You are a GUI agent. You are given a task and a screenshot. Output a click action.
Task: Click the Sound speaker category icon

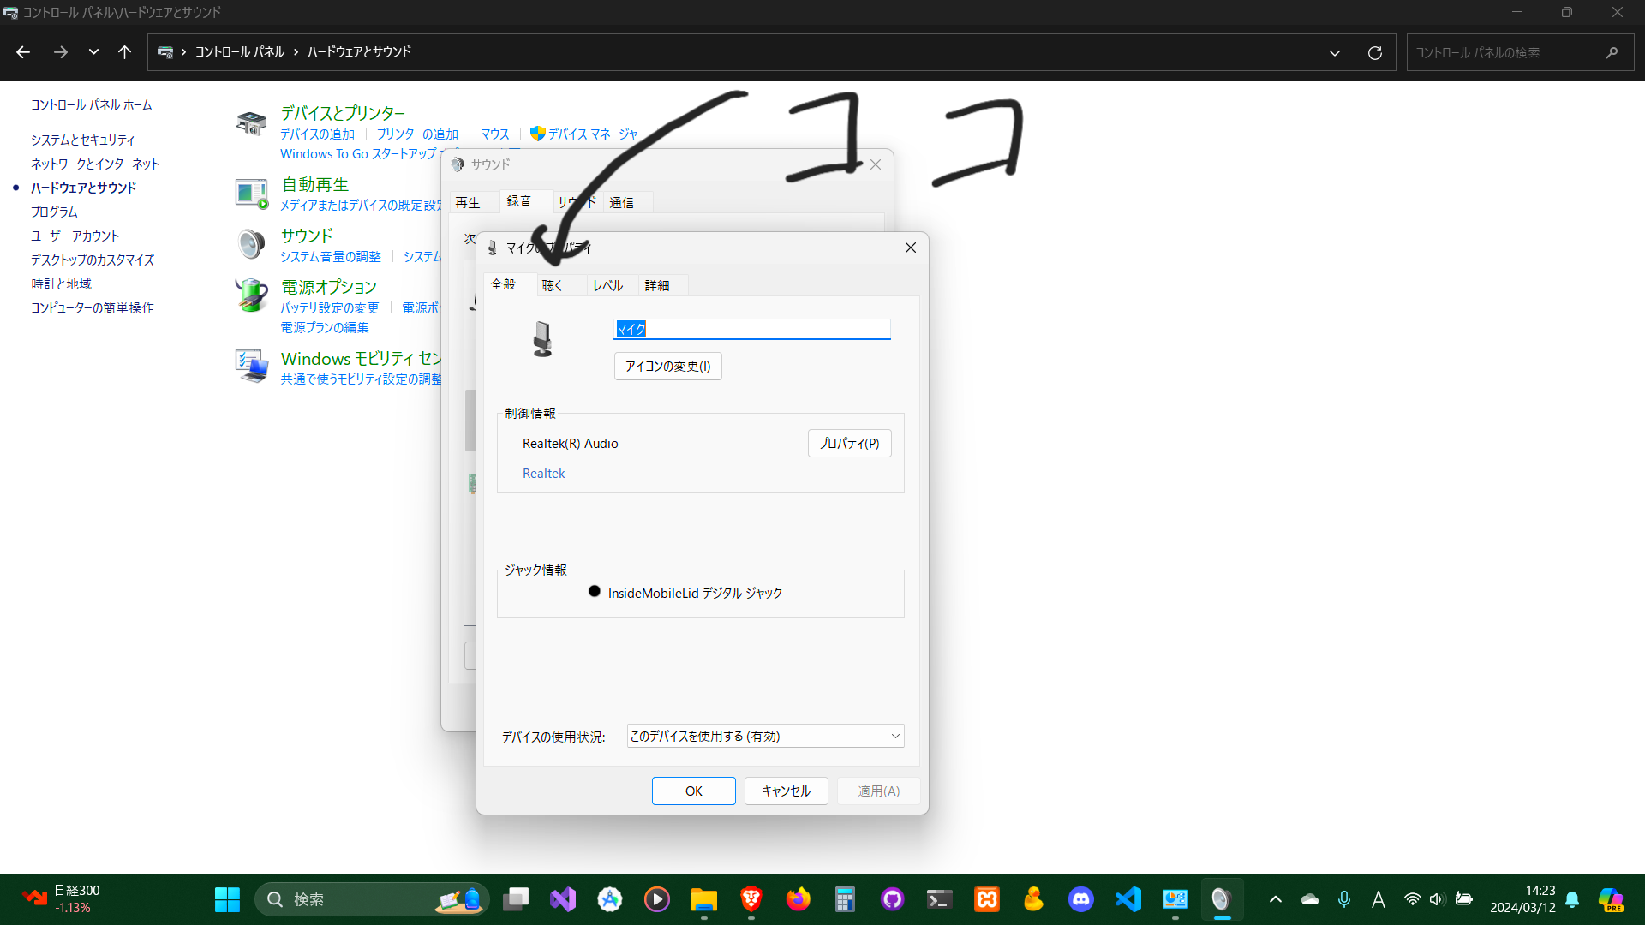(x=251, y=244)
